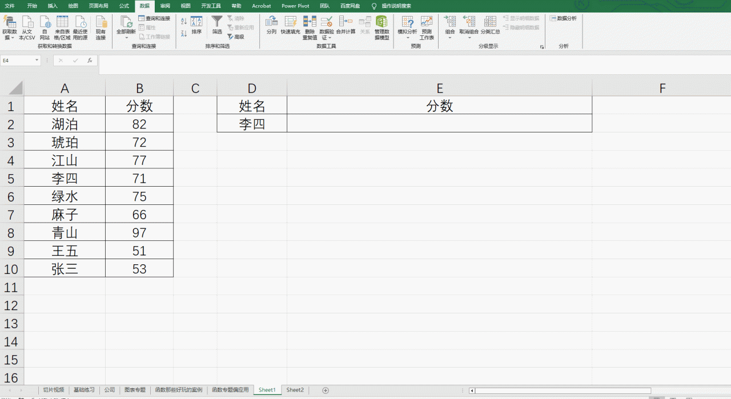
Task: Switch to the Formulas (公式) tab
Action: click(124, 6)
